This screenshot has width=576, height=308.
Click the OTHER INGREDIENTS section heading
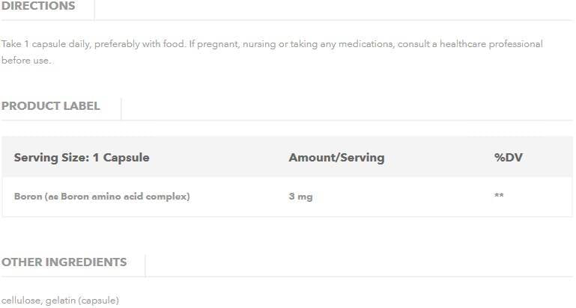click(x=64, y=262)
